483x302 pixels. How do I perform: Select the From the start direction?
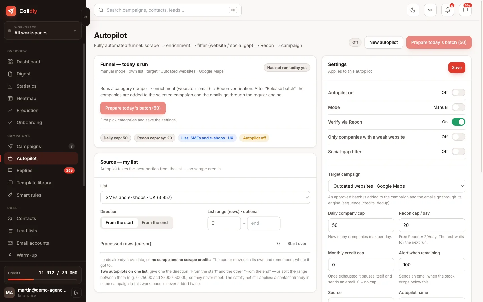(x=119, y=223)
